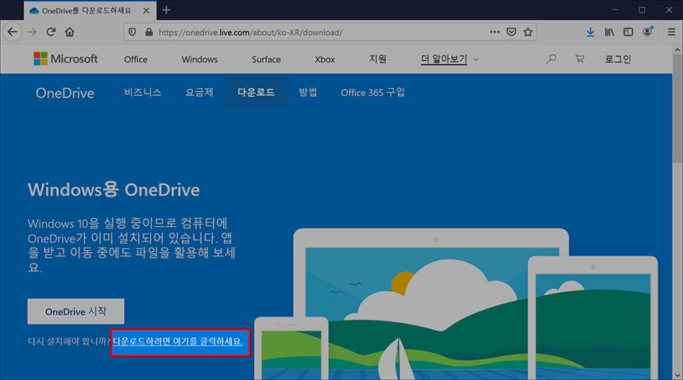This screenshot has height=380, width=683.
Task: Open a new browser tab
Action: [167, 10]
